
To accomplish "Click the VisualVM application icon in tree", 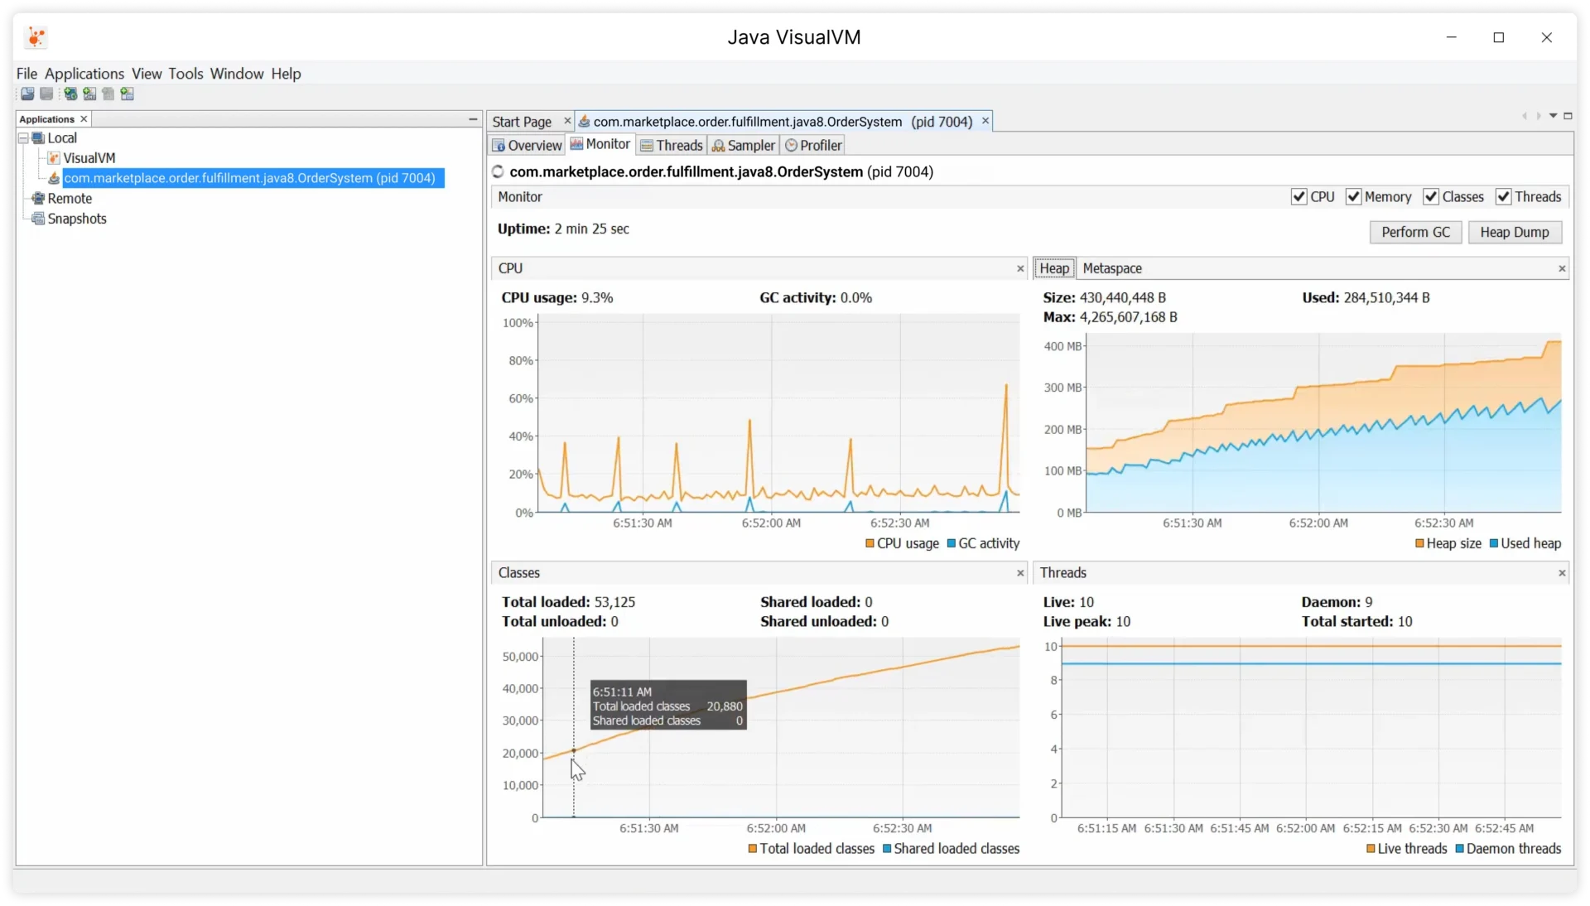I will [54, 158].
